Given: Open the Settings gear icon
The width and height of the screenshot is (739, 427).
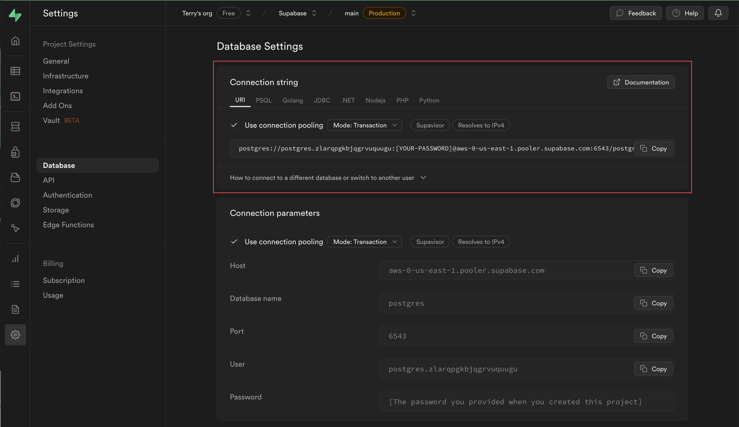Looking at the screenshot, I should (15, 335).
